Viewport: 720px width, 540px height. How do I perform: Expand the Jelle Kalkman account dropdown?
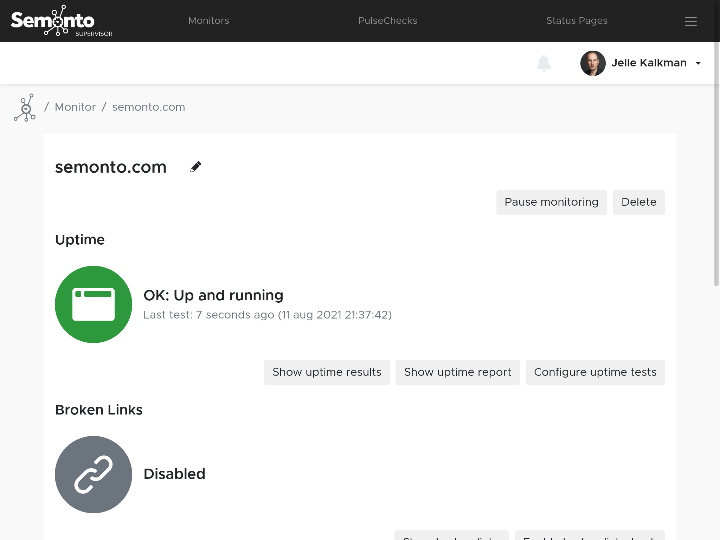[699, 63]
